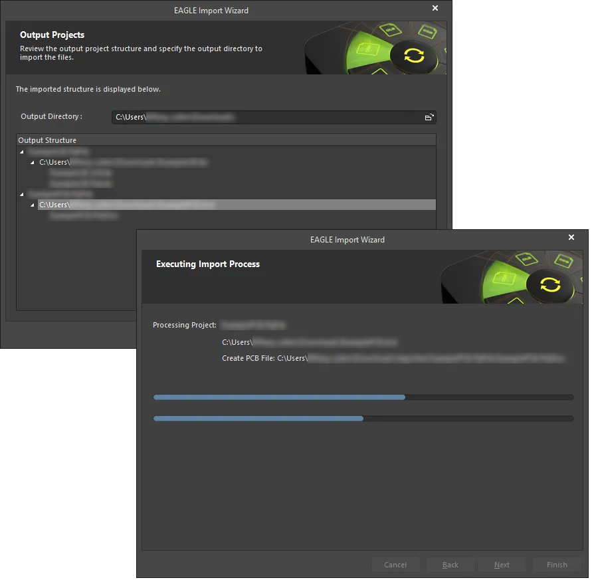This screenshot has width=592, height=580.
Task: Click the 'Create PCB File:' status line
Action: click(x=393, y=358)
